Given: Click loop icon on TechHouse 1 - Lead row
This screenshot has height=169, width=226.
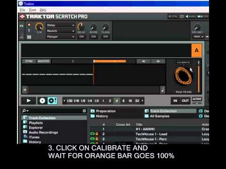Looking at the screenshot, I should [x=92, y=134].
